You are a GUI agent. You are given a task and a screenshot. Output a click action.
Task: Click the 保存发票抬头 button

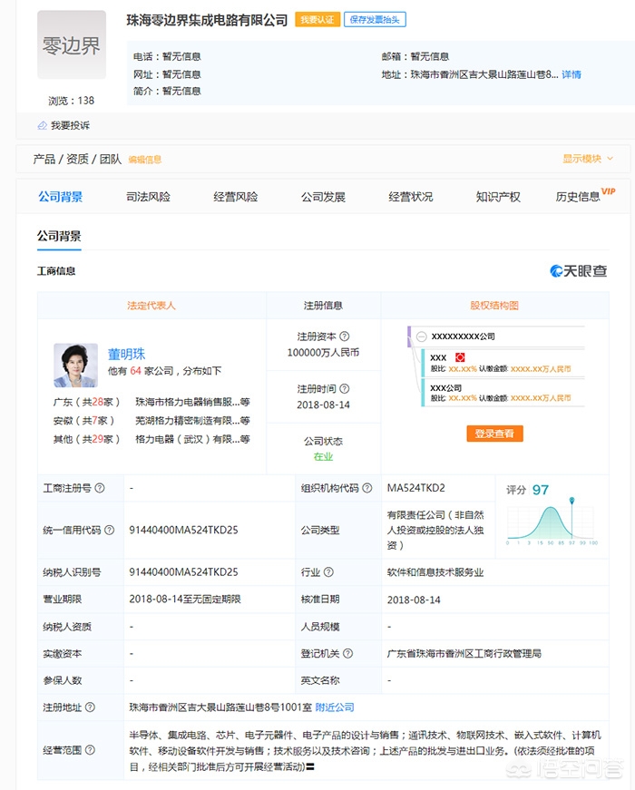click(x=375, y=20)
